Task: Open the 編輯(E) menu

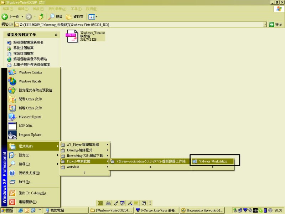Action: pos(23,9)
